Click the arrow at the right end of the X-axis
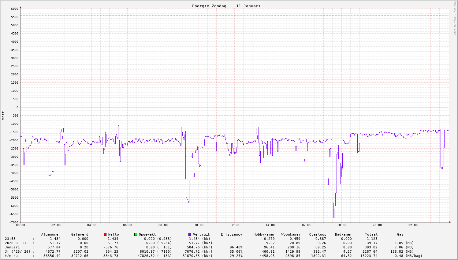 (450, 222)
